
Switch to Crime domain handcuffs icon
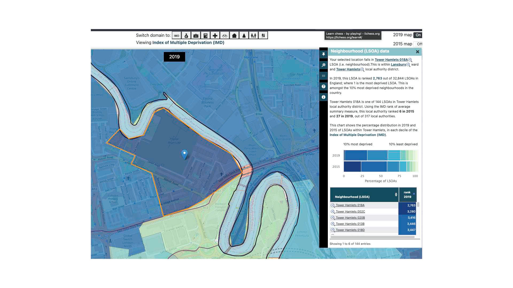[x=225, y=35]
